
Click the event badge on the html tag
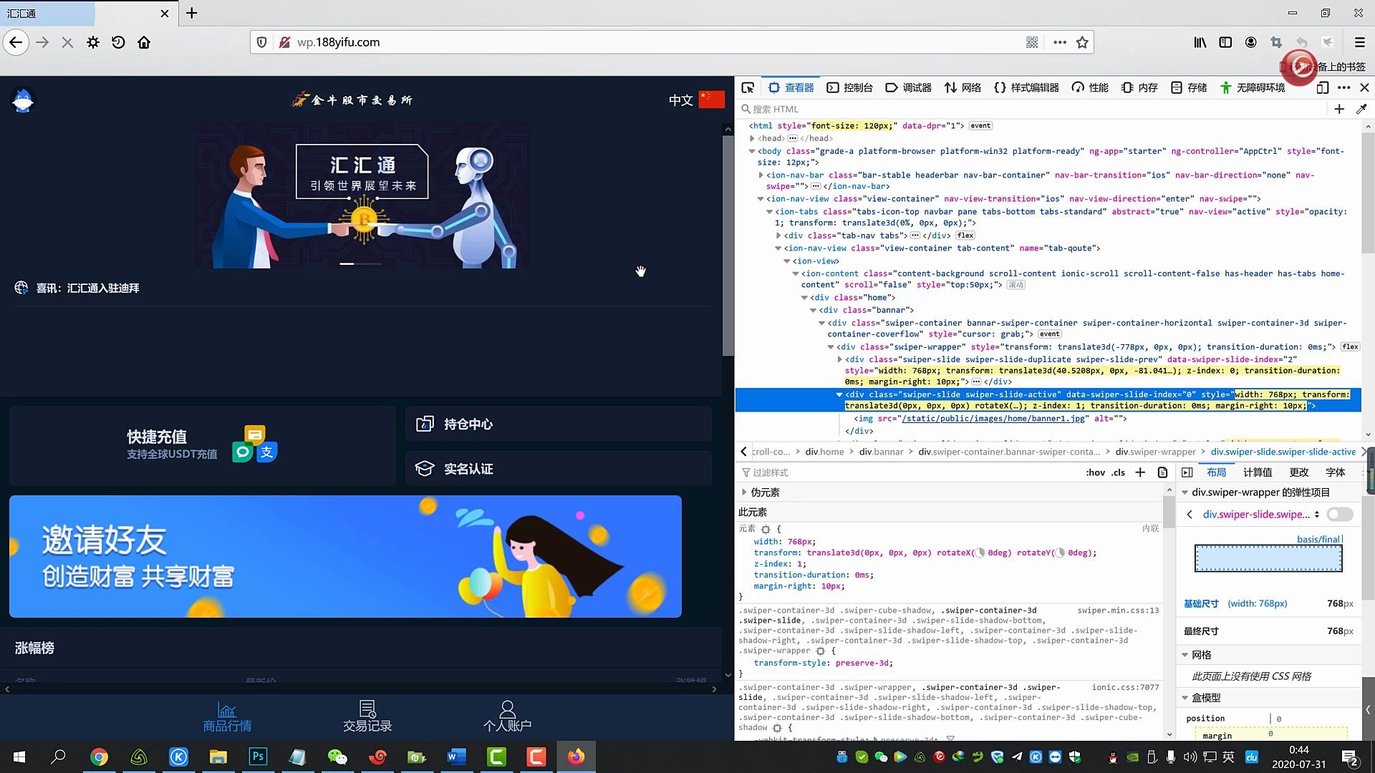980,126
